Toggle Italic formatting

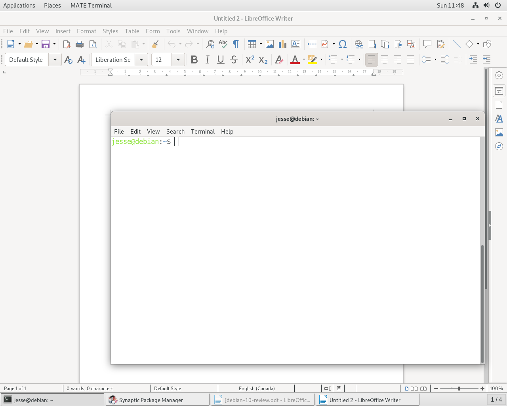(207, 59)
